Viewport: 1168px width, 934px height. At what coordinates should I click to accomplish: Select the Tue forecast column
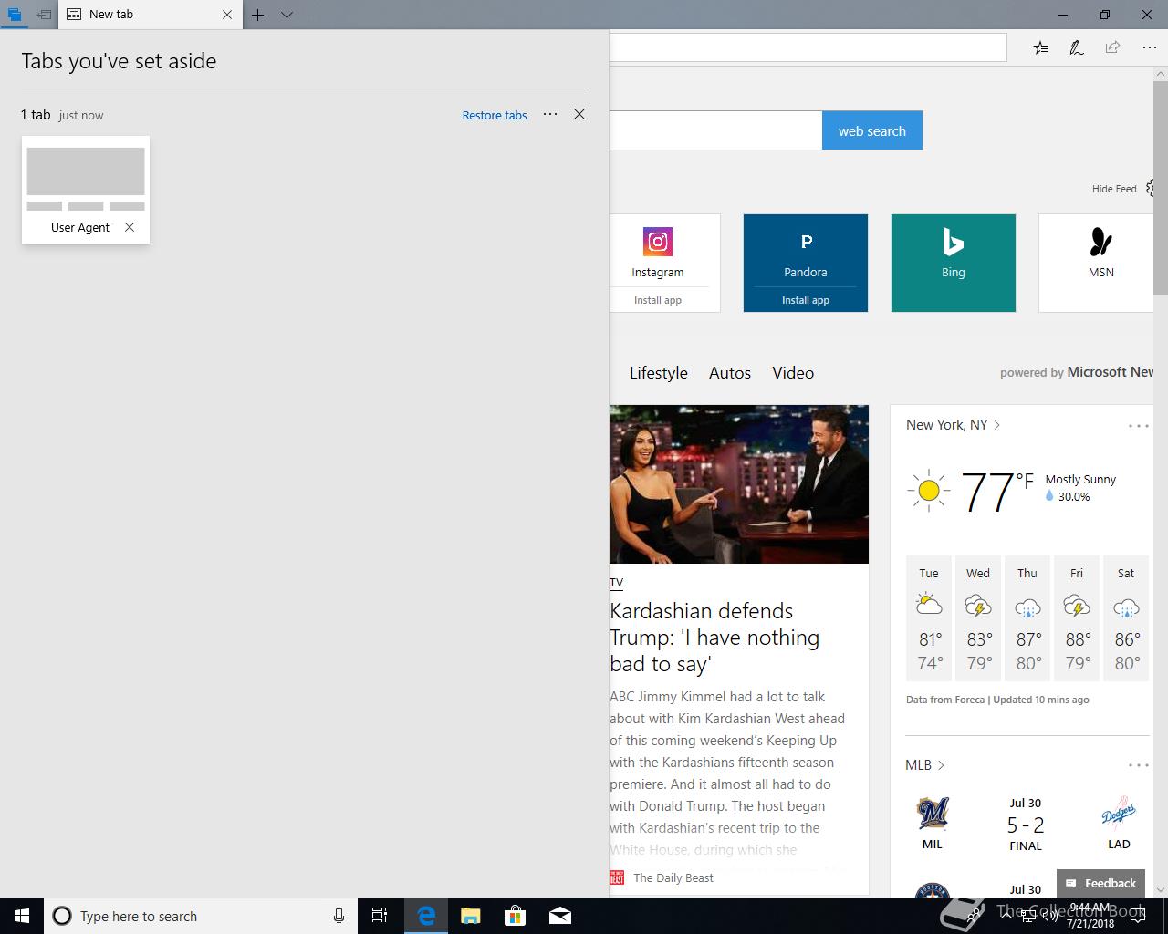pos(929,618)
